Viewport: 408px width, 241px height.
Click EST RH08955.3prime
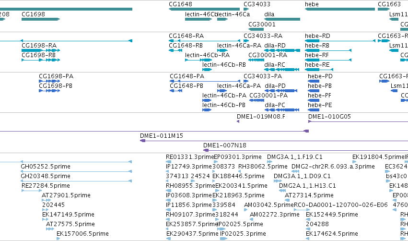168,191
